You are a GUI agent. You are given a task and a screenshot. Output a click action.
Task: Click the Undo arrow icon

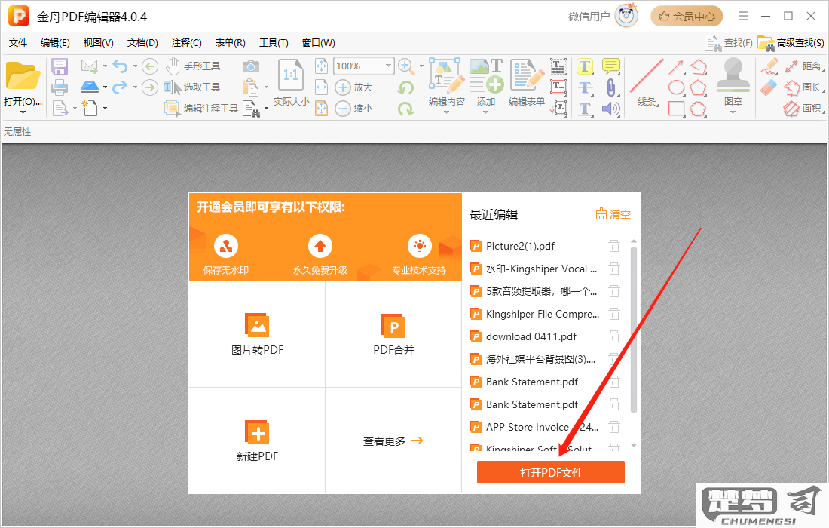point(121,66)
